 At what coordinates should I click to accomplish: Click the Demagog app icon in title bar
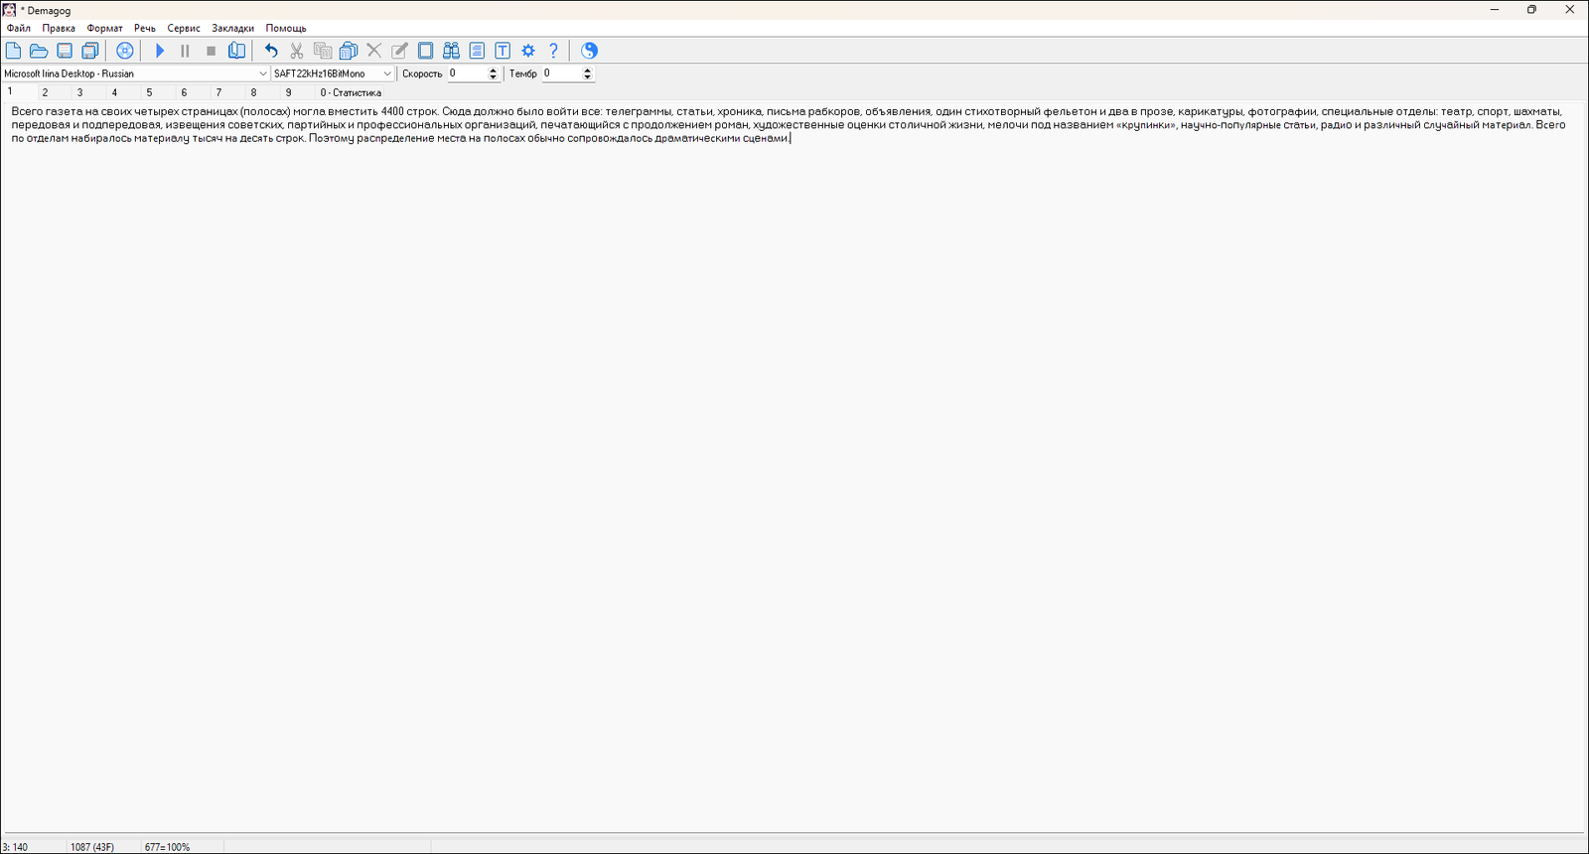[9, 9]
